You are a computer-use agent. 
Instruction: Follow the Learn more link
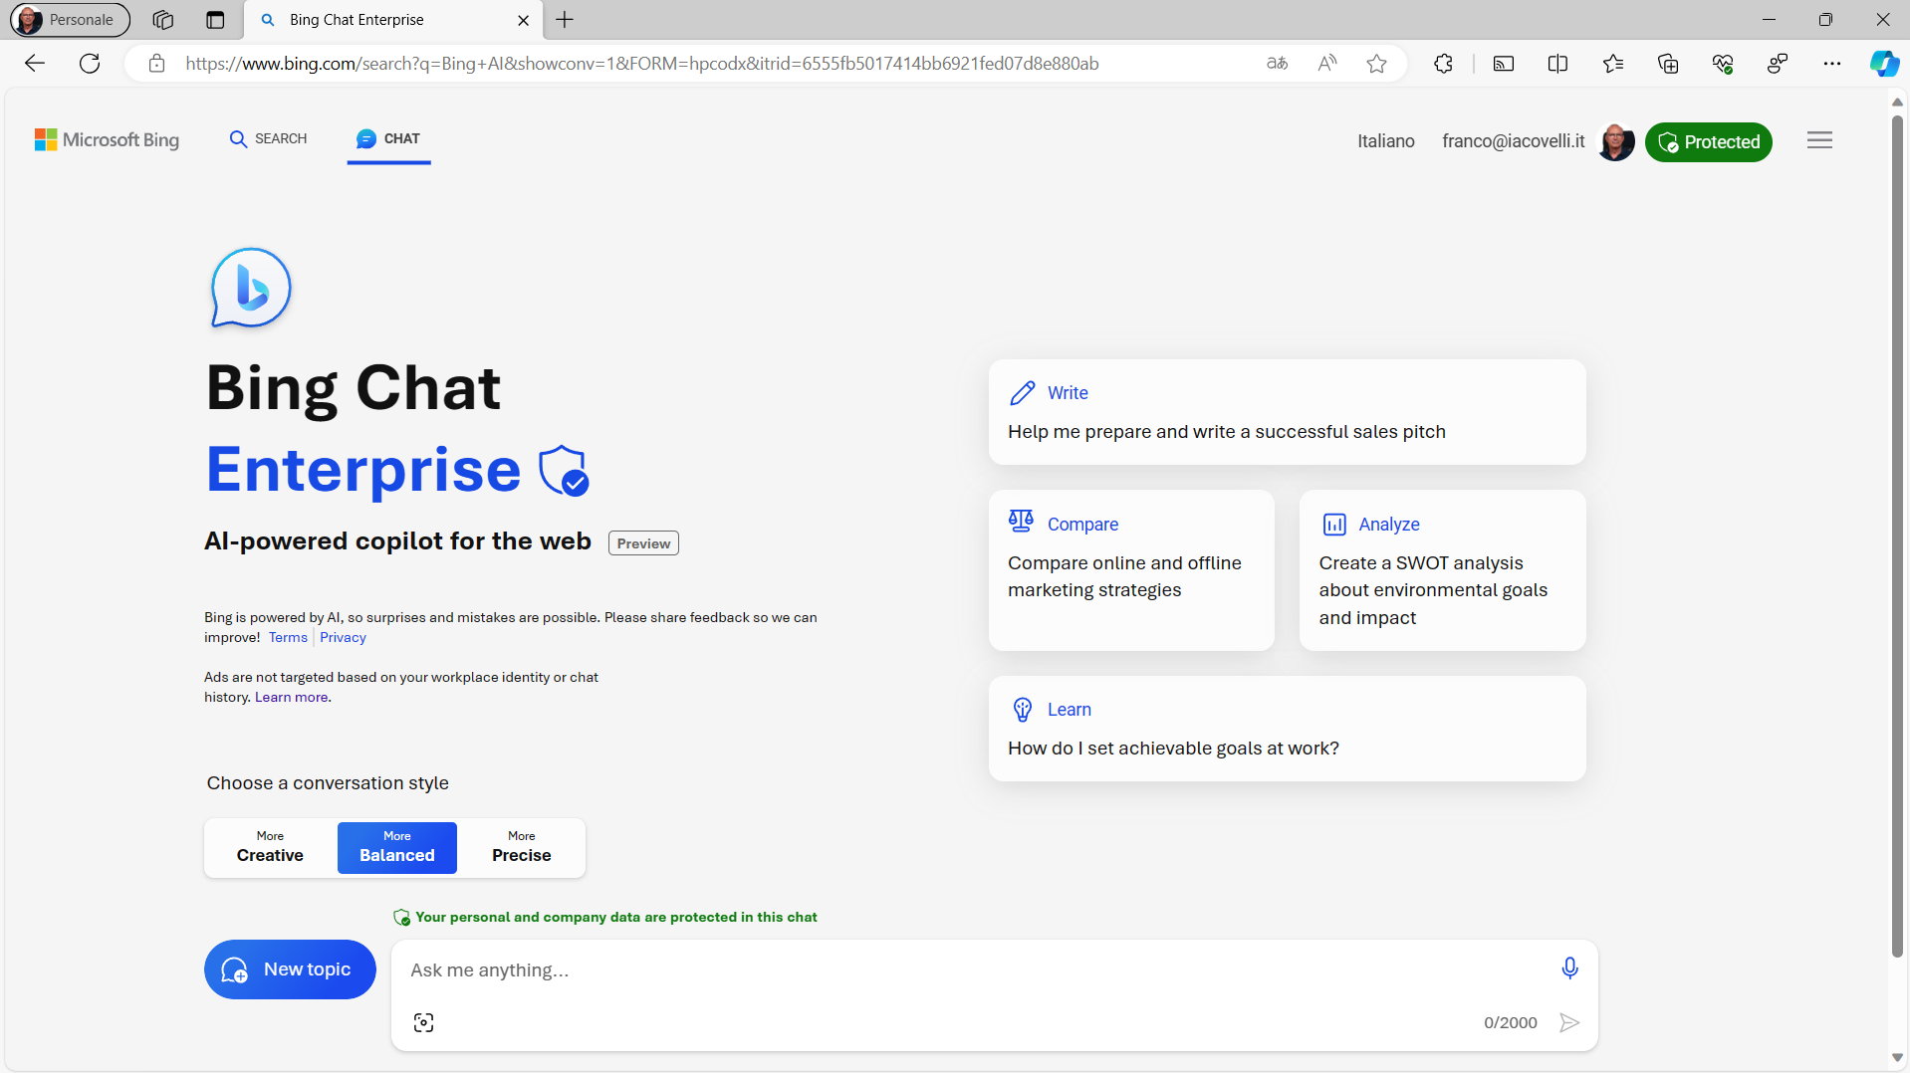point(291,697)
